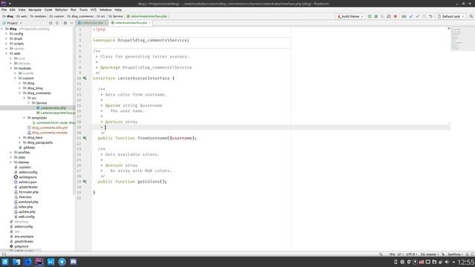Click gutter icon beside getColors function
Viewport: 475px width, 267px height.
tap(85, 182)
